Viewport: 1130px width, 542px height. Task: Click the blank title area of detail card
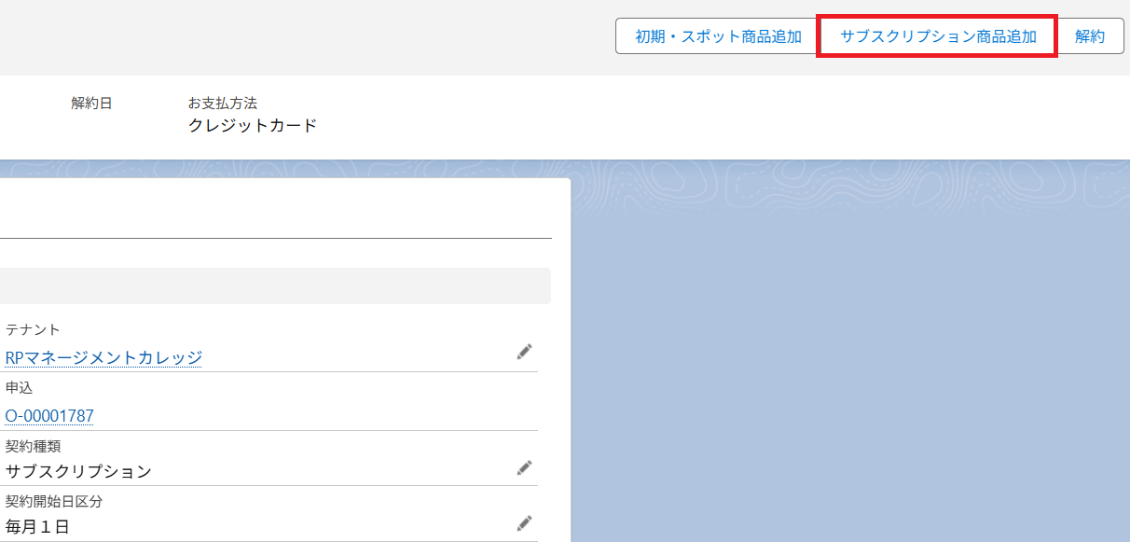(274, 210)
